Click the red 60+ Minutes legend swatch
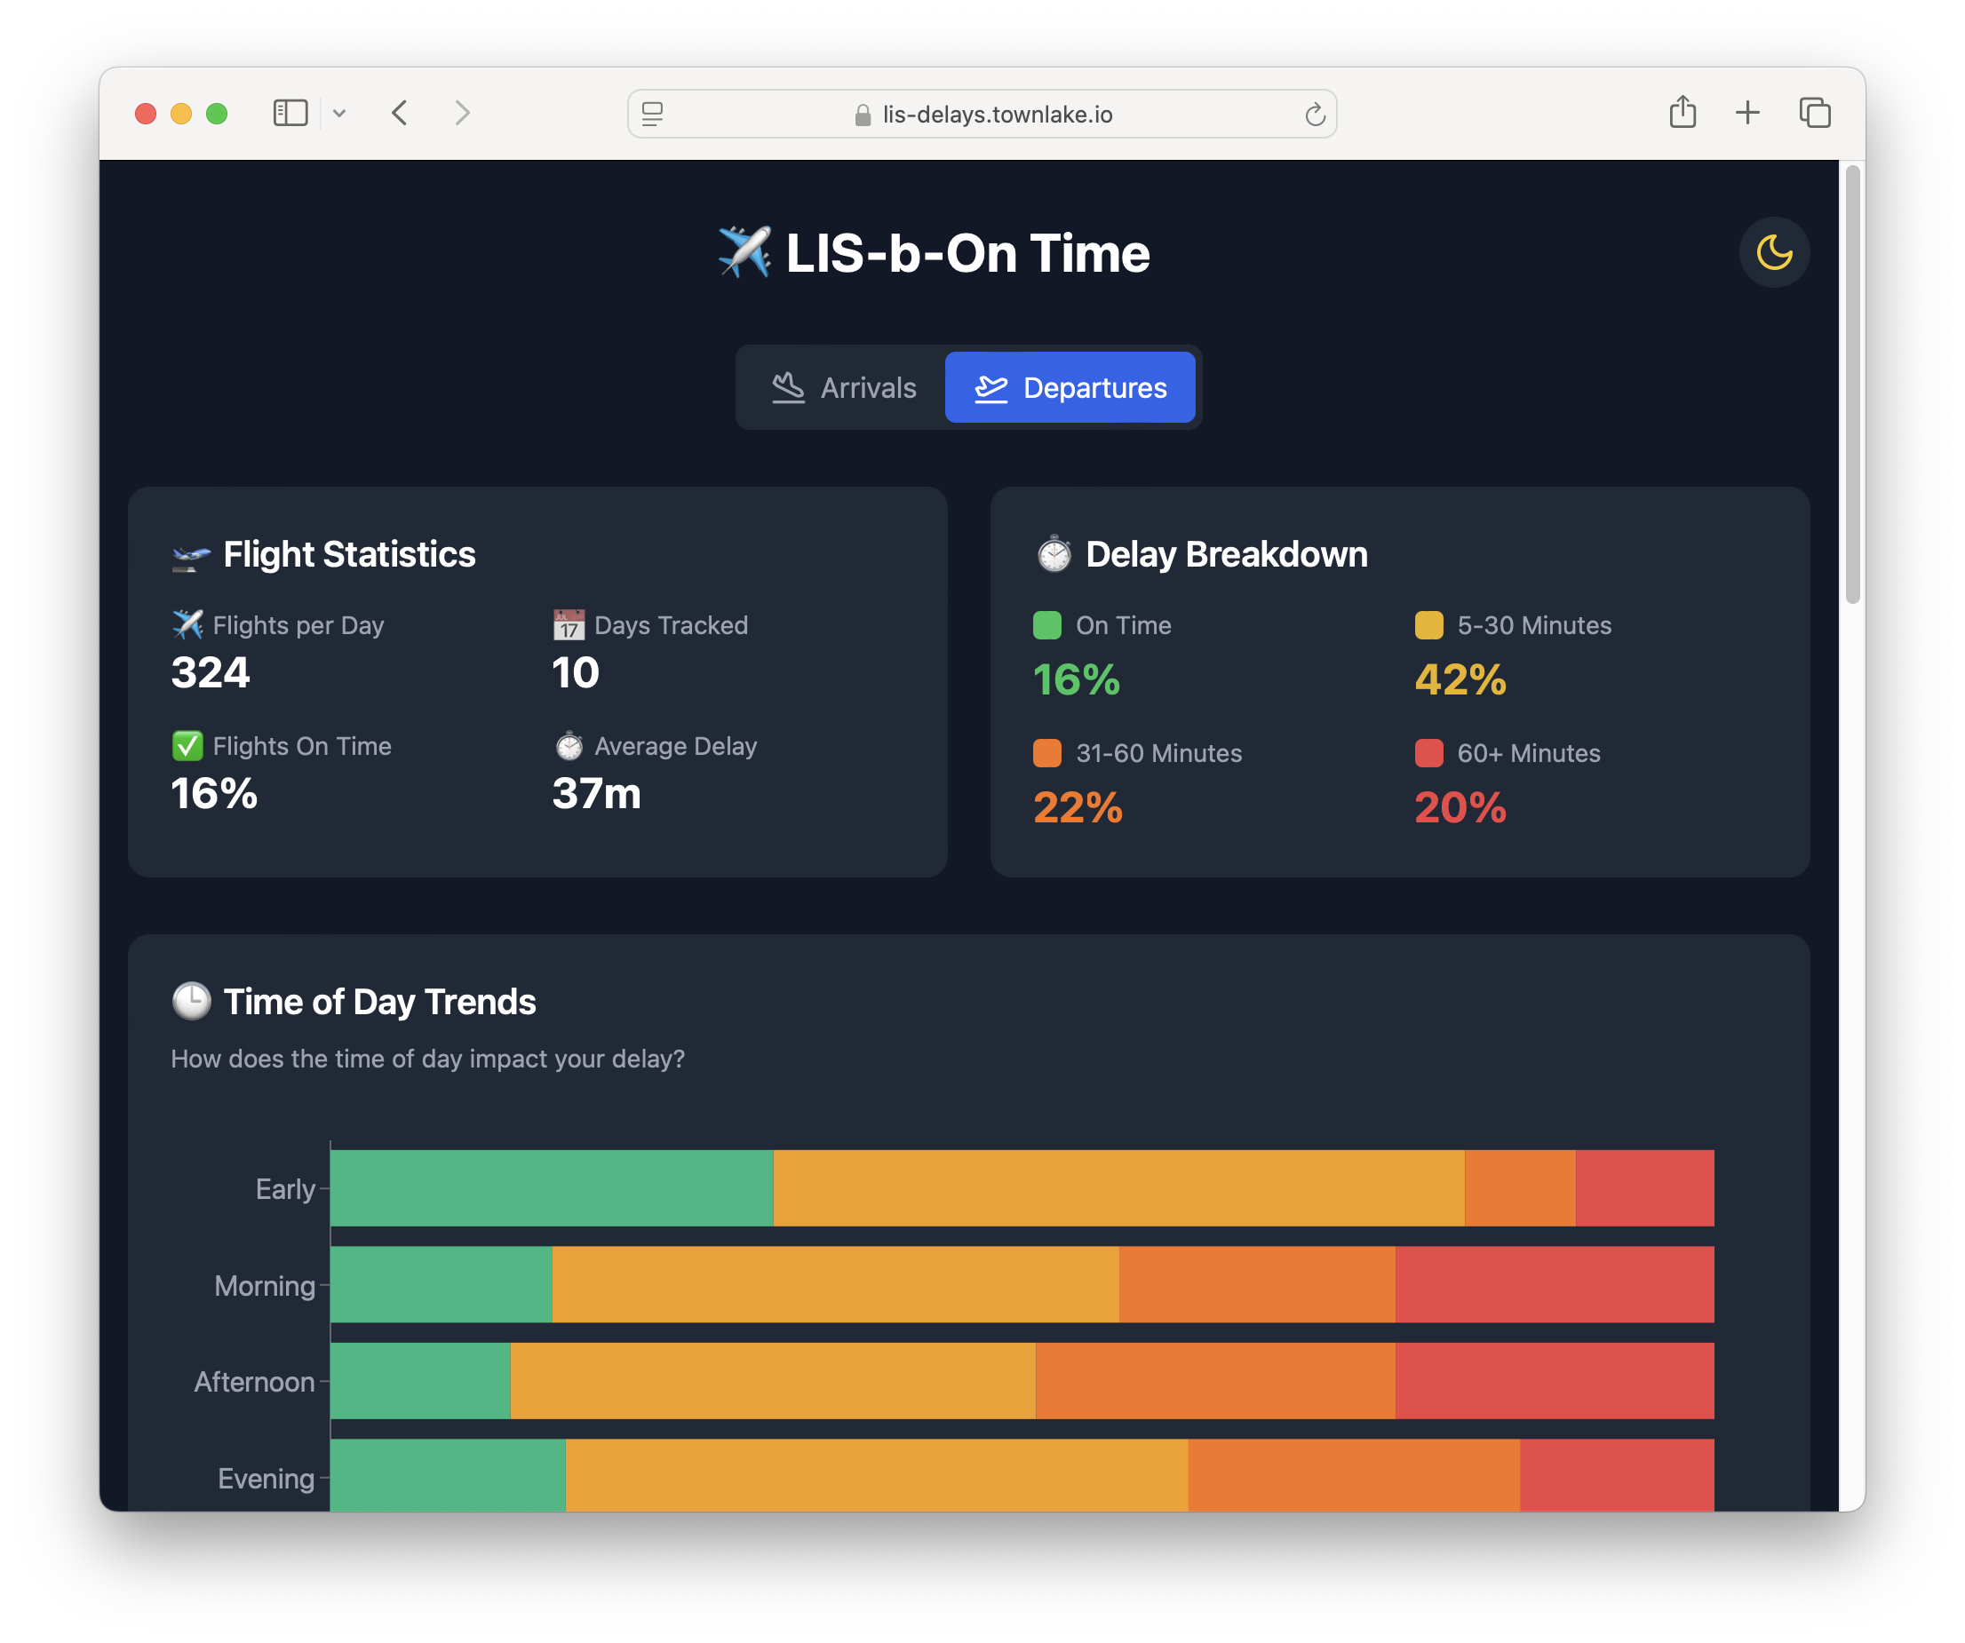Screen dimensions: 1965x1643 click(x=1428, y=753)
